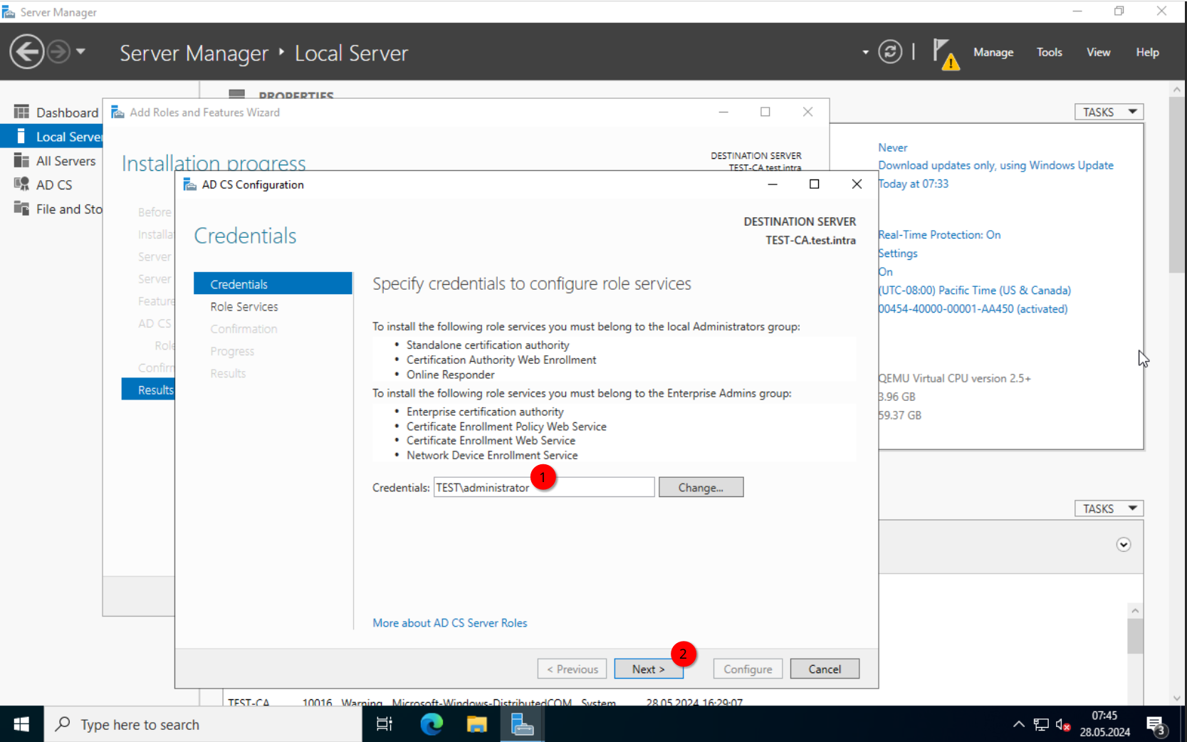Click the Refresh icon in Server Manager header
The height and width of the screenshot is (742, 1187).
tap(890, 52)
